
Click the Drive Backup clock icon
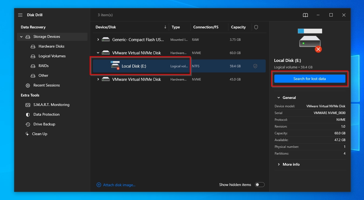28,124
